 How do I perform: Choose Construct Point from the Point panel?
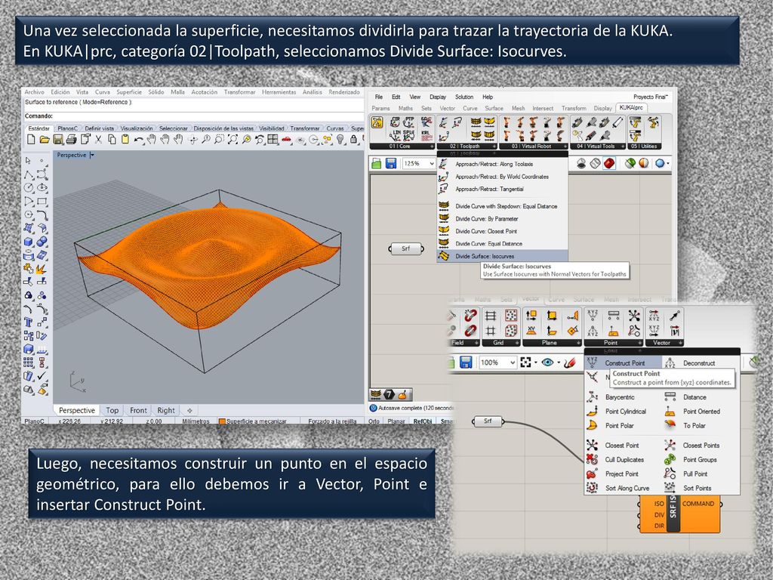[624, 363]
